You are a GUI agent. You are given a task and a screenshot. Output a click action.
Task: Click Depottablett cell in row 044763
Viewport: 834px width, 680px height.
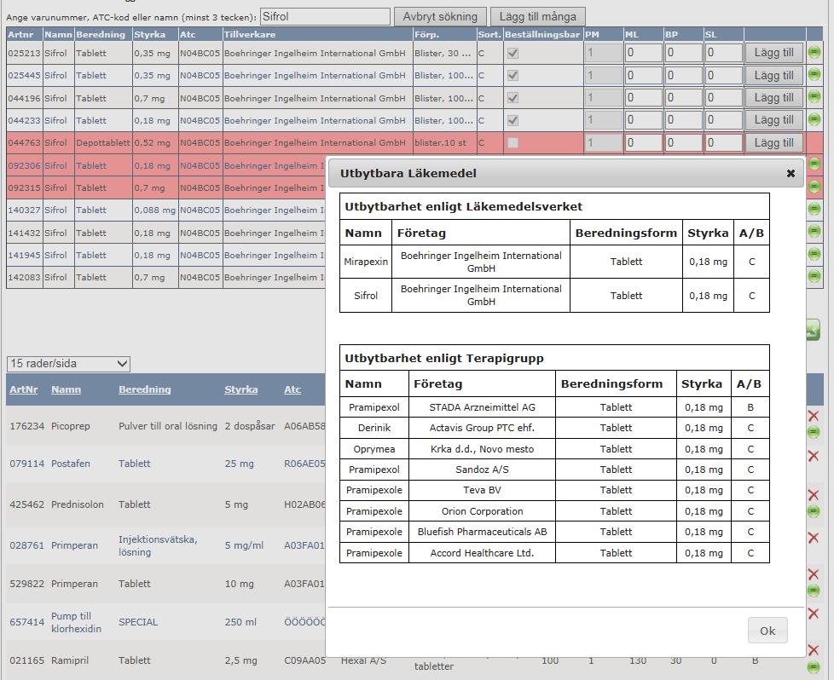(103, 142)
